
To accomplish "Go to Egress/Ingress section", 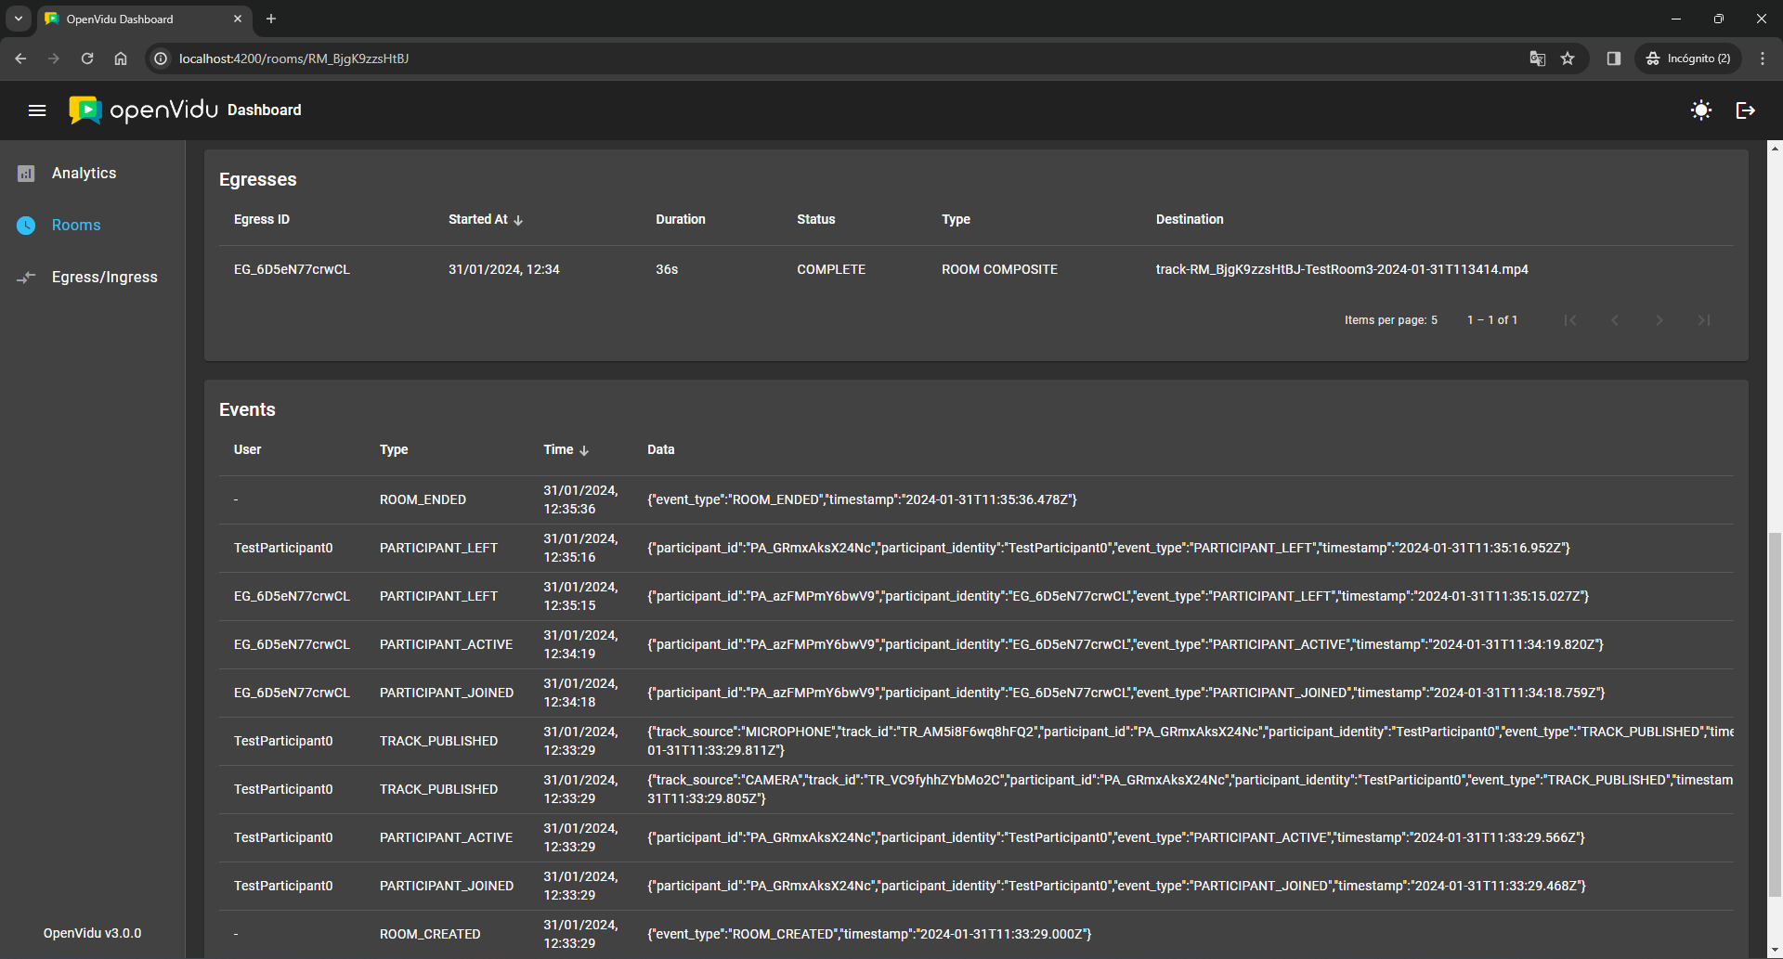I will [x=104, y=278].
